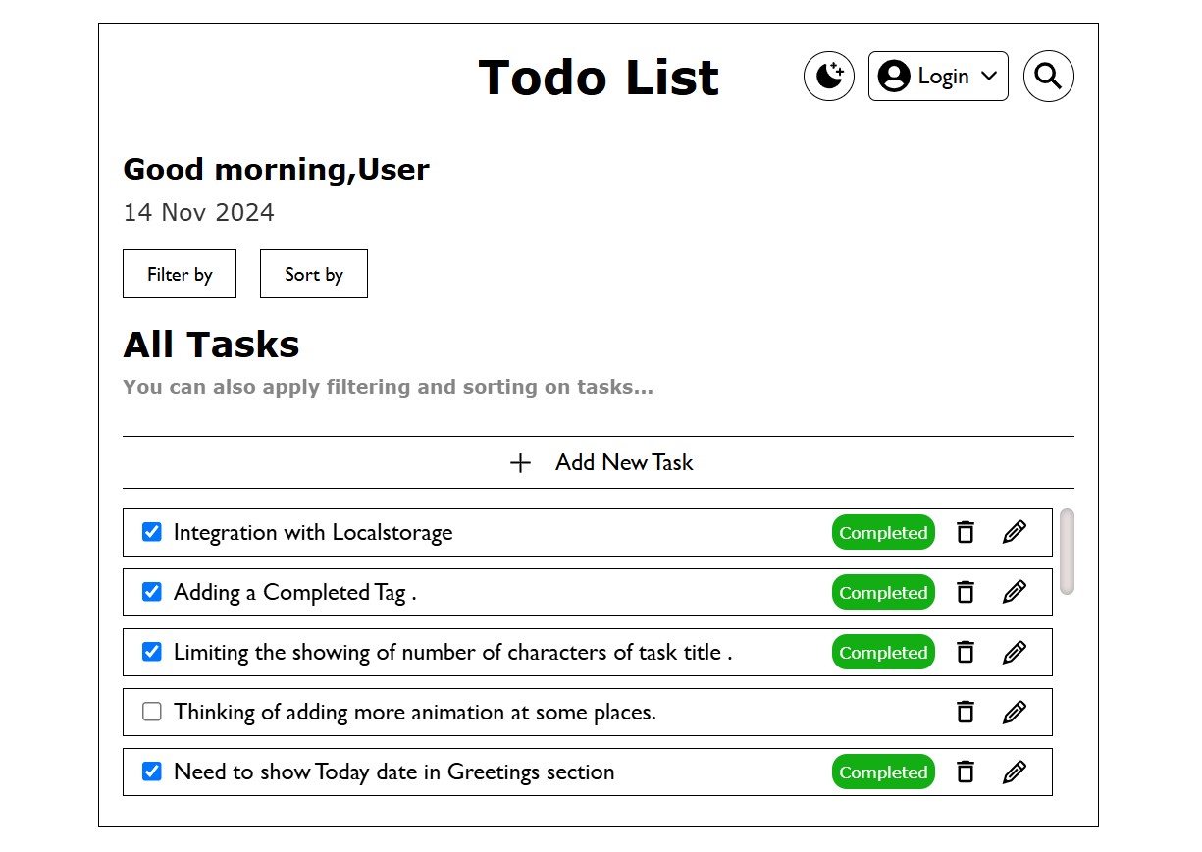The width and height of the screenshot is (1202, 852).
Task: Open the Sort by options
Action: coord(314,274)
